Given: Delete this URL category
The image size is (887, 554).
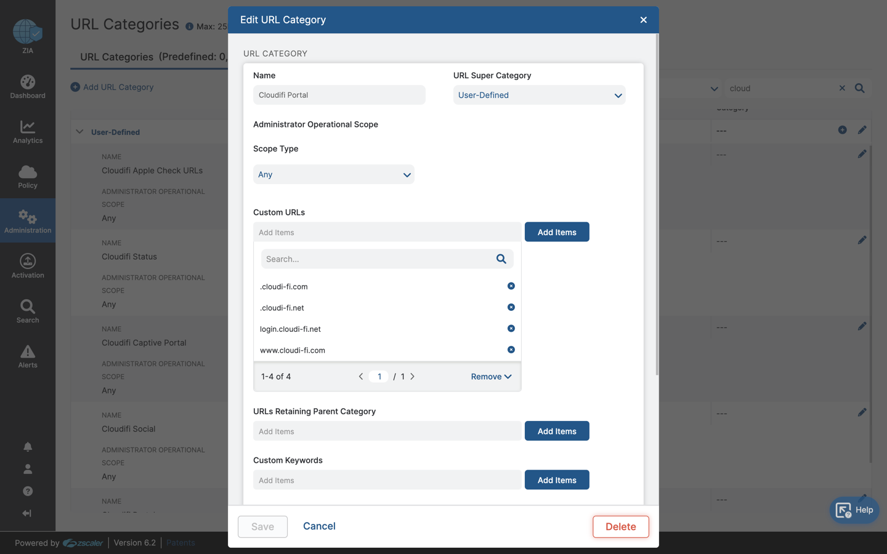Looking at the screenshot, I should [620, 526].
